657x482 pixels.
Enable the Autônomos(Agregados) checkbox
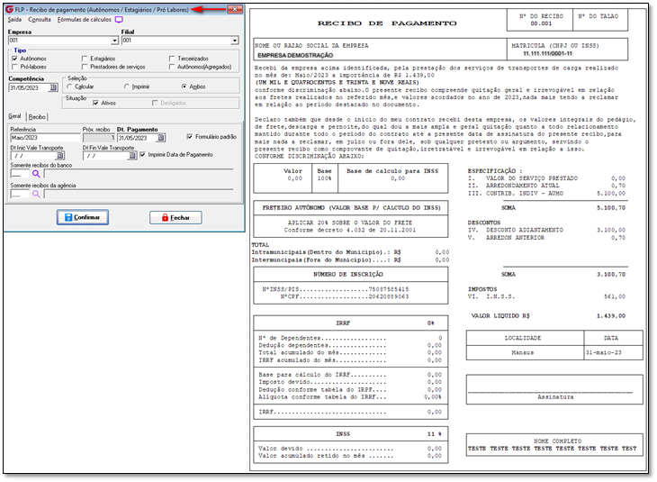[172, 67]
